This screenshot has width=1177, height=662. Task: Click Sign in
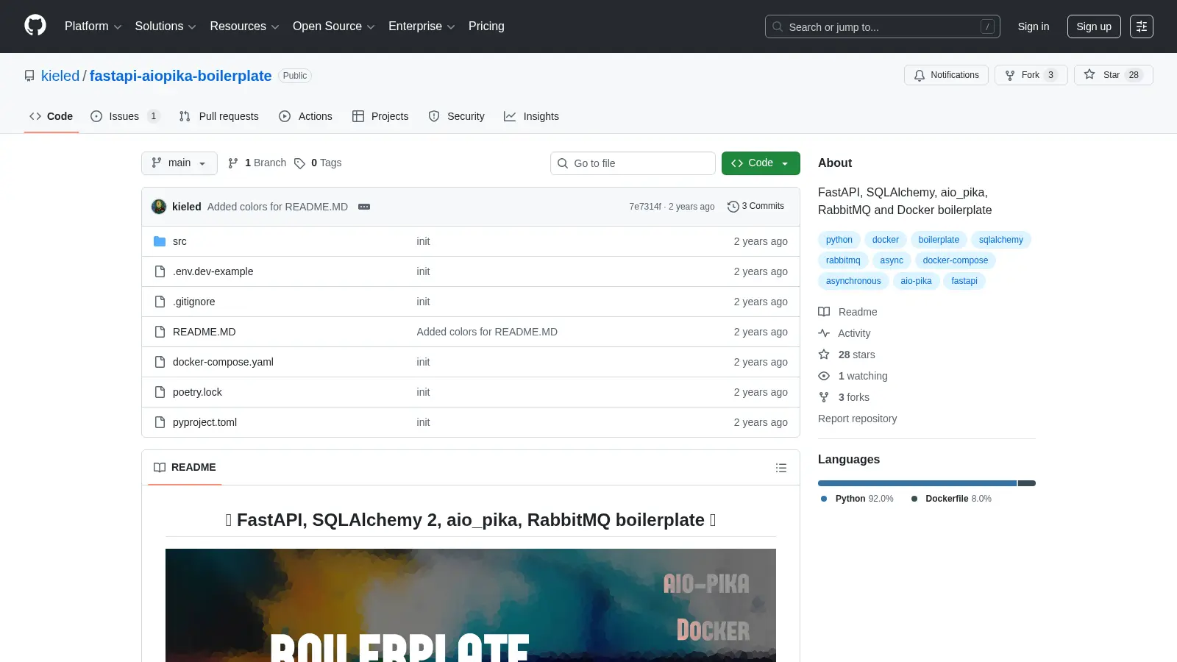point(1034,26)
